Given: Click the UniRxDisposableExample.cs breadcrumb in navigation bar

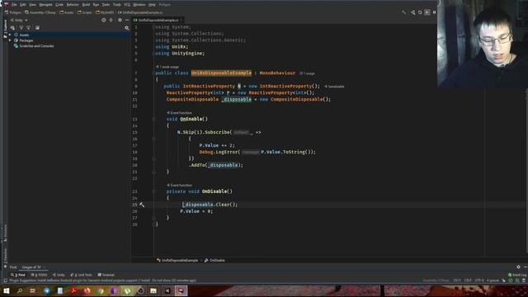Looking at the screenshot, I should (x=140, y=12).
